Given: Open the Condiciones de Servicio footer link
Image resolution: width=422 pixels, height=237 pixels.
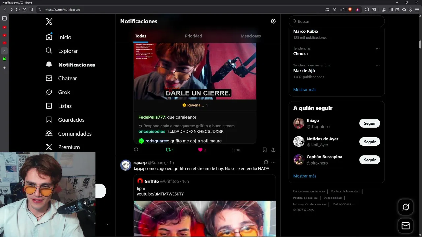Looking at the screenshot, I should coord(309,191).
